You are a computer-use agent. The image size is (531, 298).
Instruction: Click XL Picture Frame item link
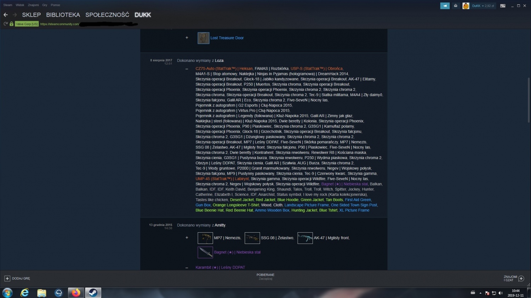(x=354, y=210)
